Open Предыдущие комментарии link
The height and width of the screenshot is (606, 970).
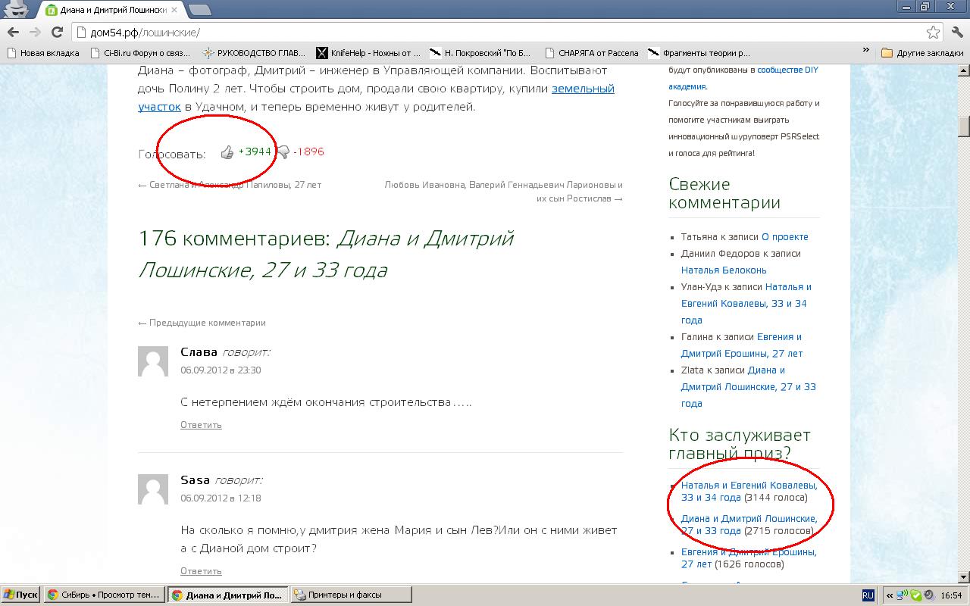coord(202,323)
